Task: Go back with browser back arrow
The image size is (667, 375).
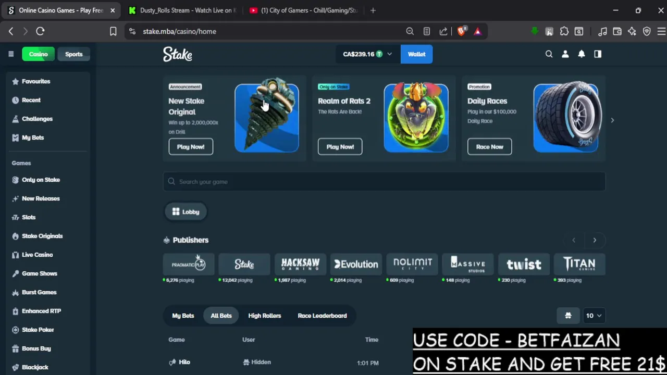Action: click(11, 31)
